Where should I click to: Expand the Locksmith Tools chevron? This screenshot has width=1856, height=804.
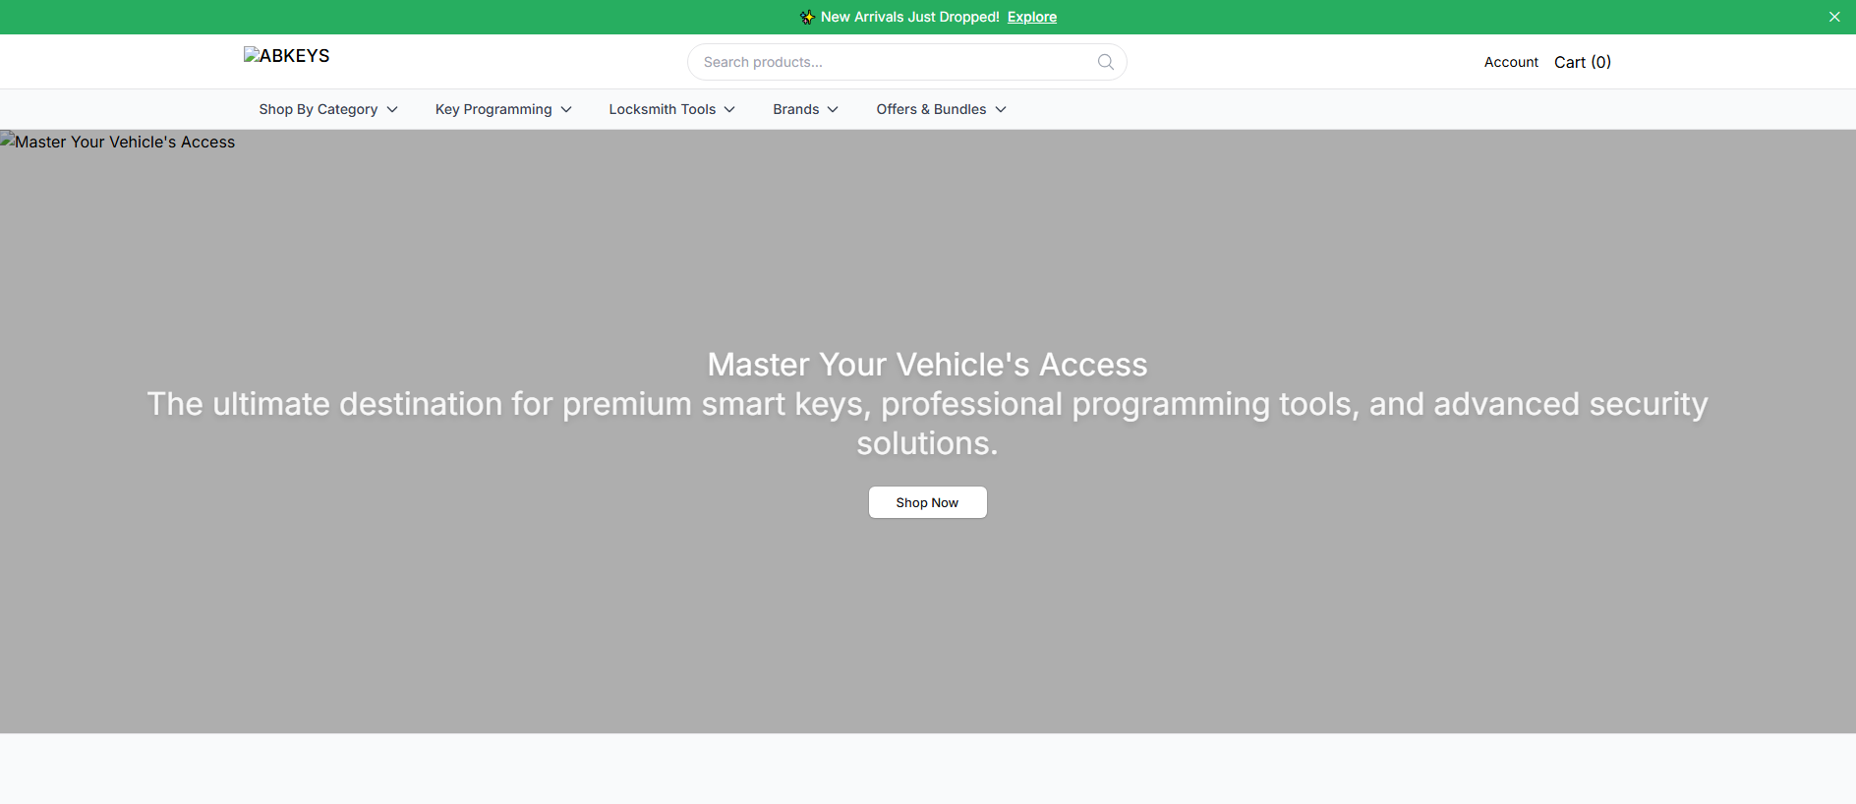coord(729,109)
